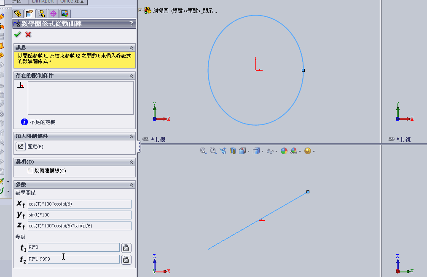Click the existing relations perpendicular icon
This screenshot has height=277, width=427.
[21, 86]
